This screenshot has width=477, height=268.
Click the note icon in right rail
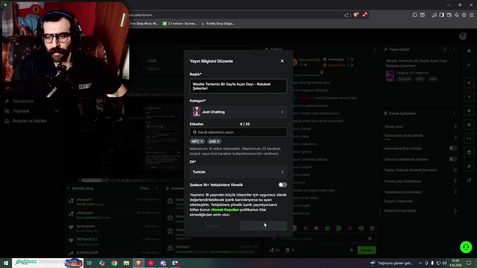(x=469, y=111)
